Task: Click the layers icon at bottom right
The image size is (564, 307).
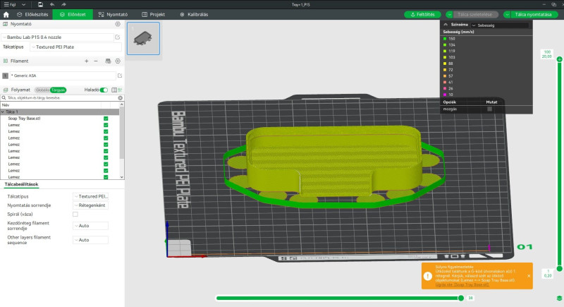Action: (559, 298)
